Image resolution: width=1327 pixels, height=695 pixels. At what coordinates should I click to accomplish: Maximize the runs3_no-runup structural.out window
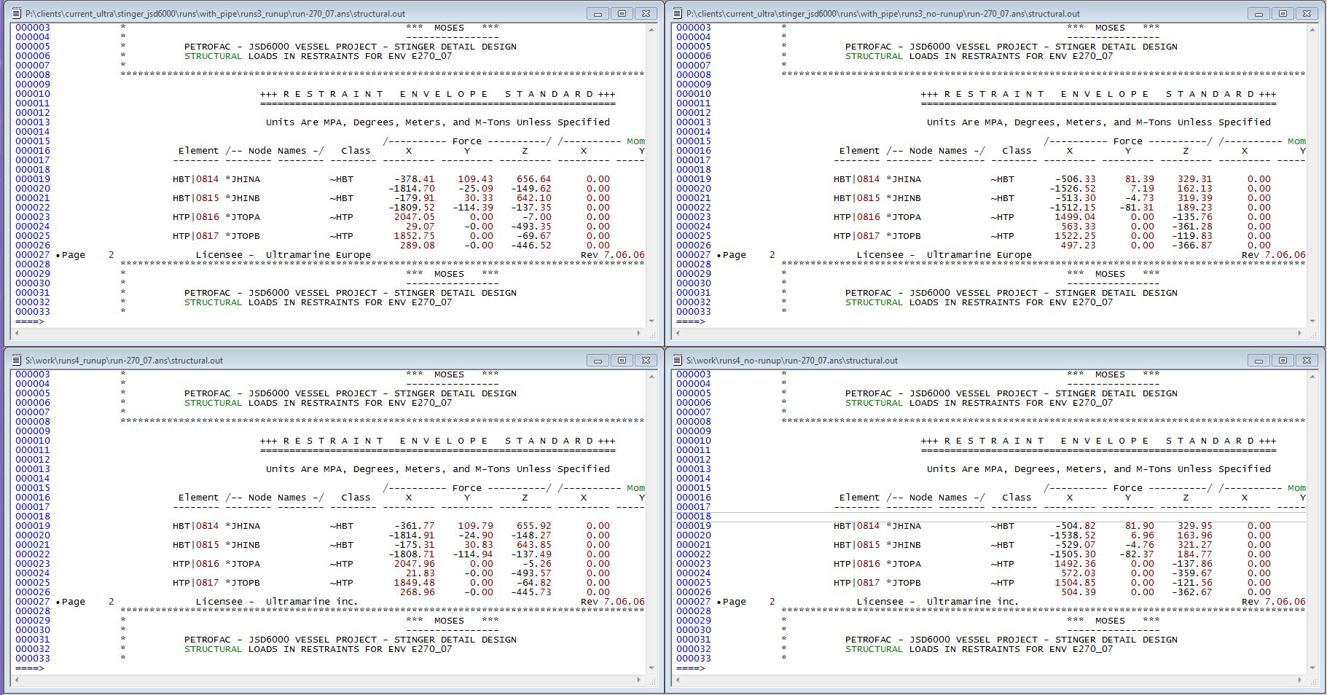point(1283,13)
